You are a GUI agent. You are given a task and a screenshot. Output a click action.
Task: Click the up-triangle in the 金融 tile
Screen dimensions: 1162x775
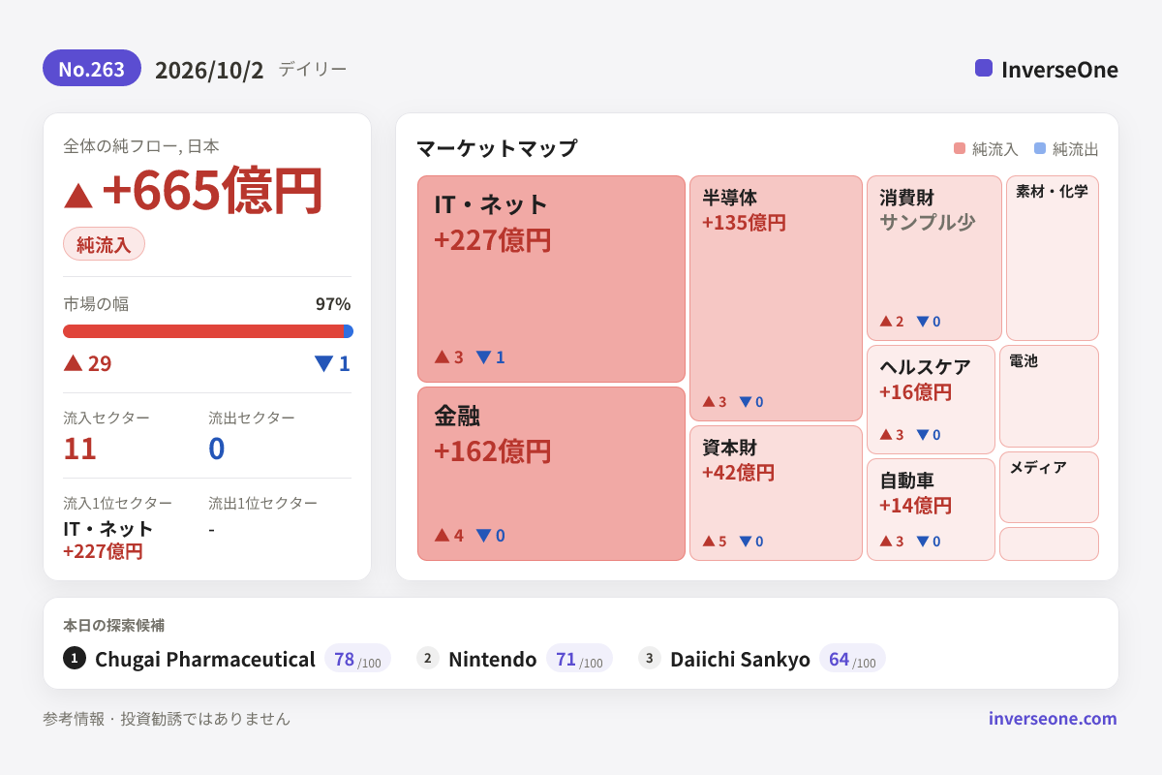coord(442,535)
